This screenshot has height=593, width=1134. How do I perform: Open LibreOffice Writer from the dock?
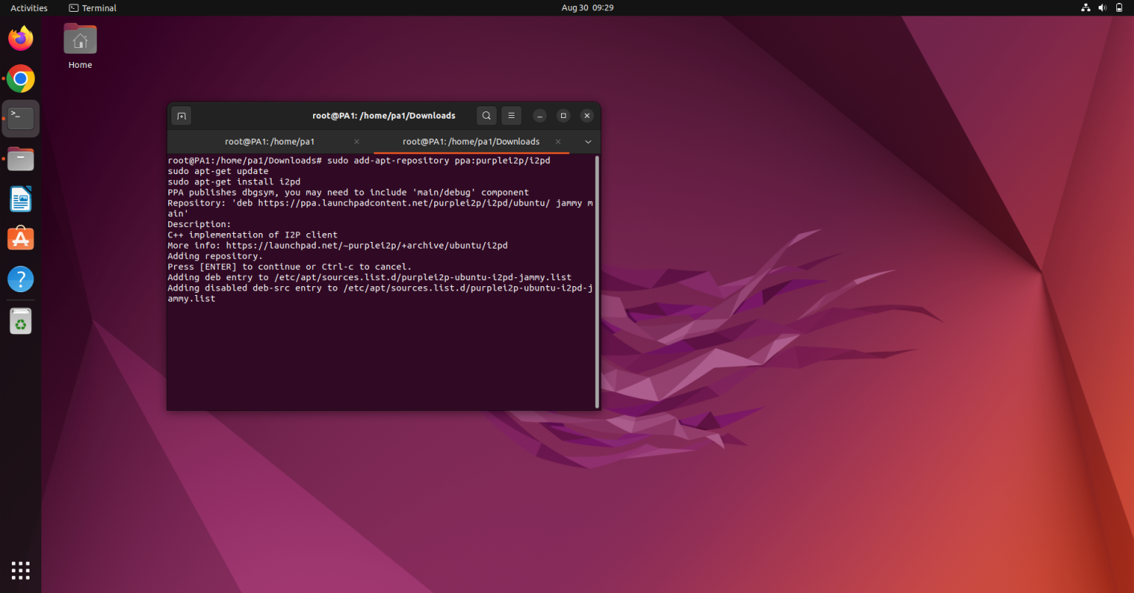point(20,198)
